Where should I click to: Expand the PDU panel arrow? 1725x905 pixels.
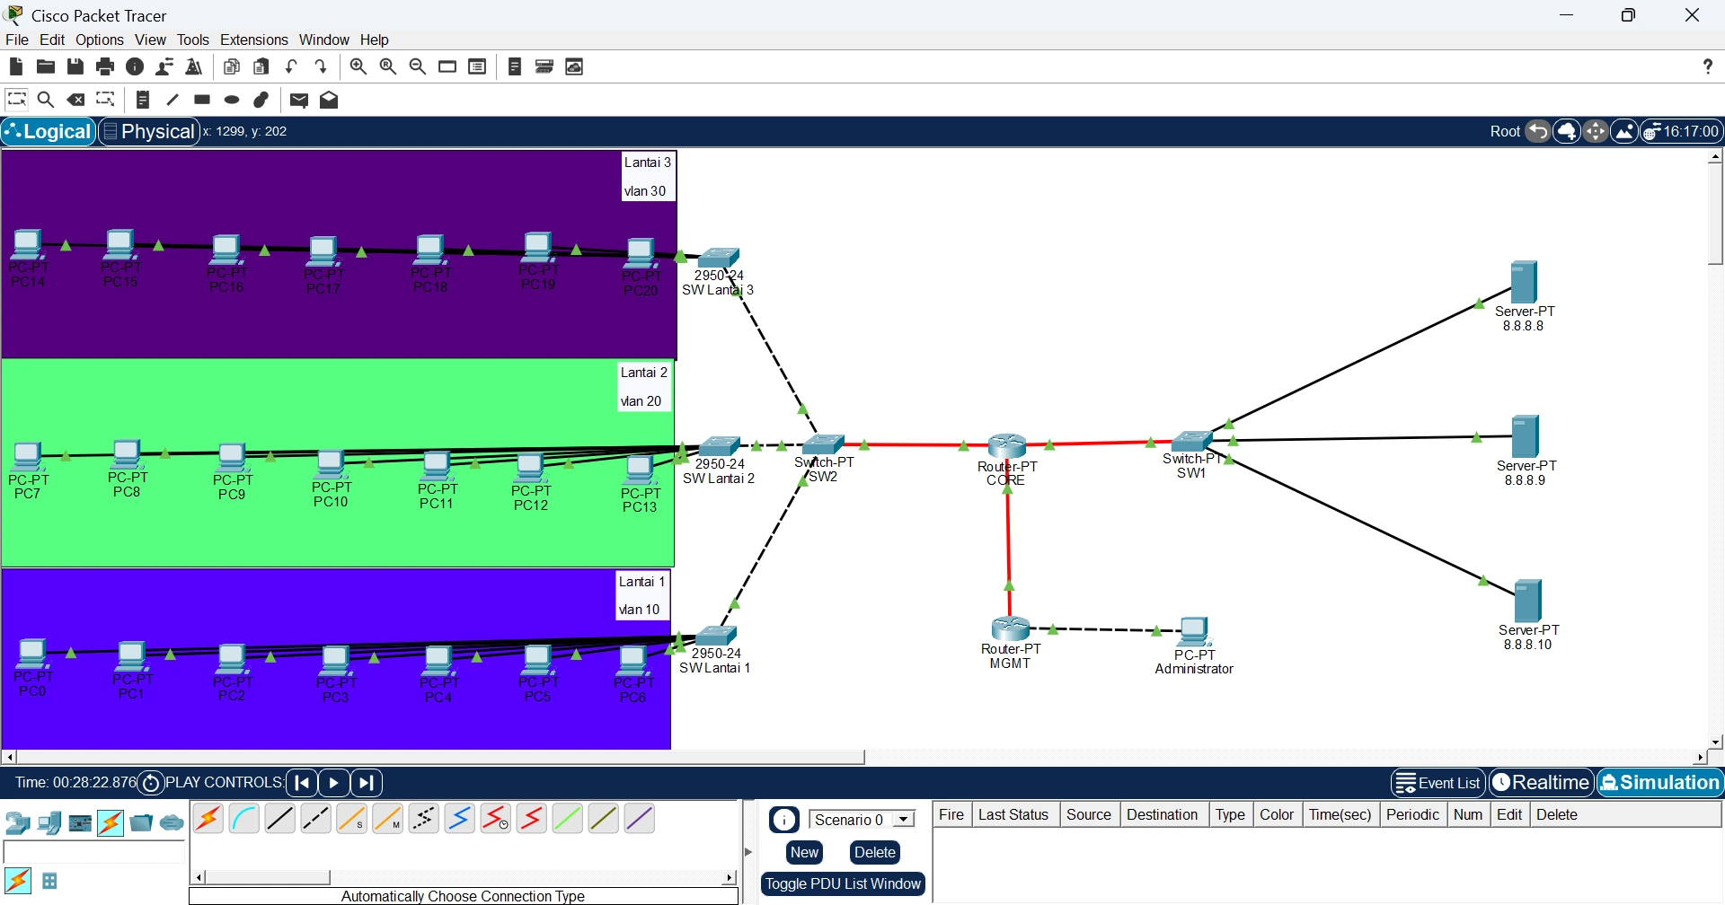pos(748,851)
